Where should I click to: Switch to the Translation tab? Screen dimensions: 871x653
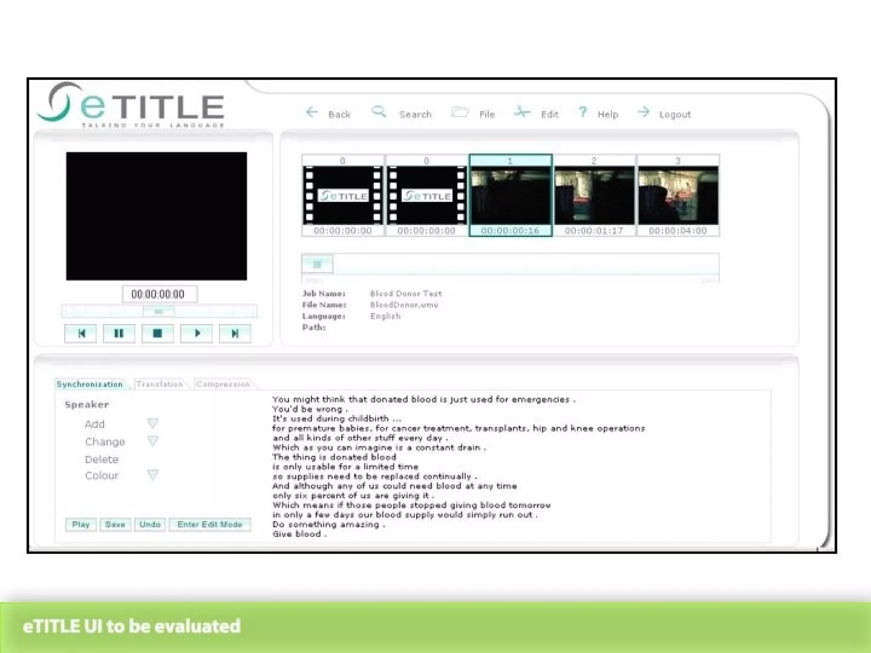click(x=159, y=384)
